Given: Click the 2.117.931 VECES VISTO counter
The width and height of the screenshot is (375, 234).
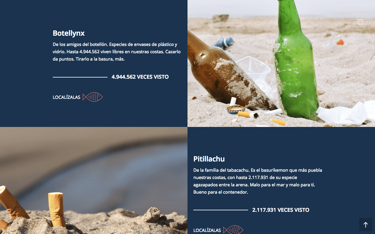Looking at the screenshot, I should pos(281,210).
